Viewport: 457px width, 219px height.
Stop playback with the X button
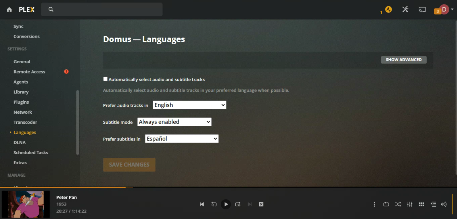[x=261, y=204]
